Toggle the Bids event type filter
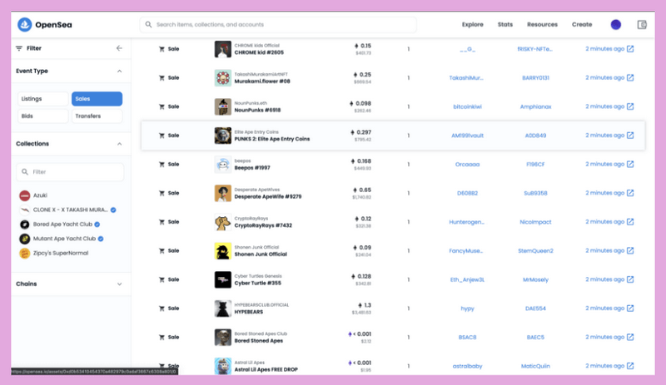Screen dimensions: 666x385 43,116
